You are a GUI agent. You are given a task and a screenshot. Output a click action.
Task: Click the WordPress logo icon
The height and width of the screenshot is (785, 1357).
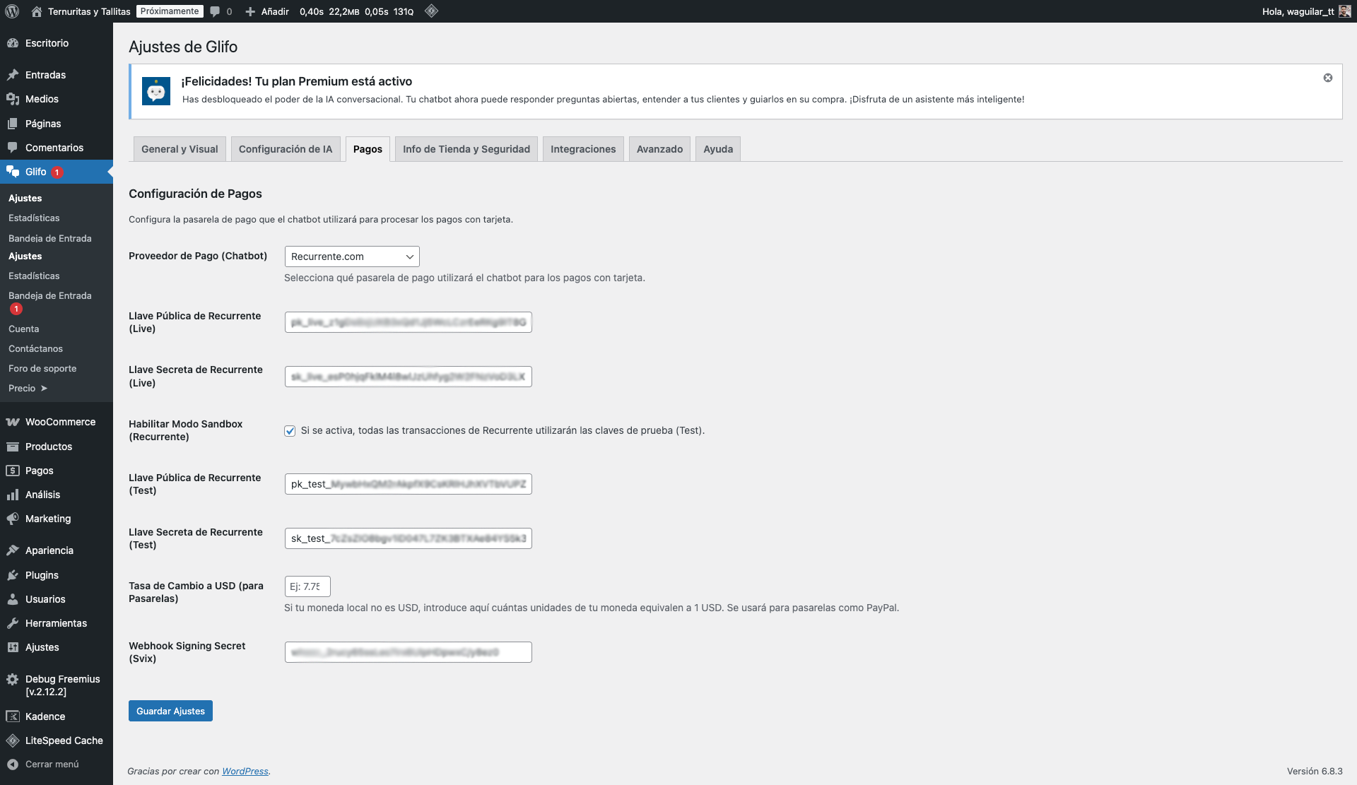(12, 11)
